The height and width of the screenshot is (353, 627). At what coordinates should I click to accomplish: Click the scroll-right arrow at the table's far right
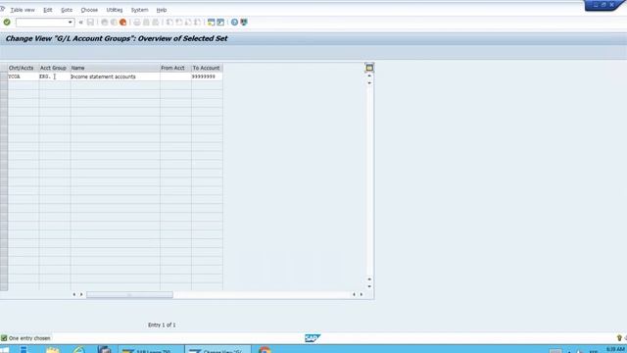[x=362, y=294]
